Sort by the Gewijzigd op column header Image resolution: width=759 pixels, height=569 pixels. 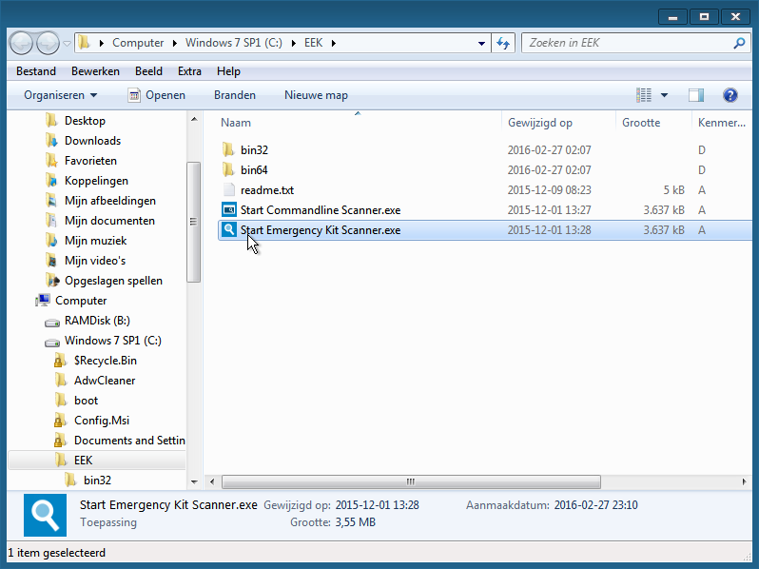(x=539, y=123)
